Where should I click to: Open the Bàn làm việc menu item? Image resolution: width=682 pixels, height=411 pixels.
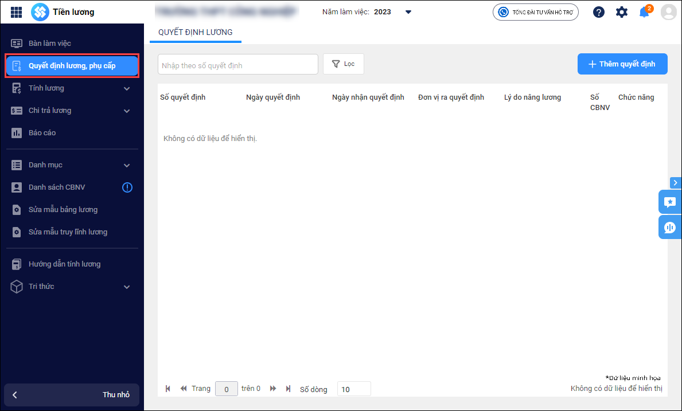click(x=50, y=44)
